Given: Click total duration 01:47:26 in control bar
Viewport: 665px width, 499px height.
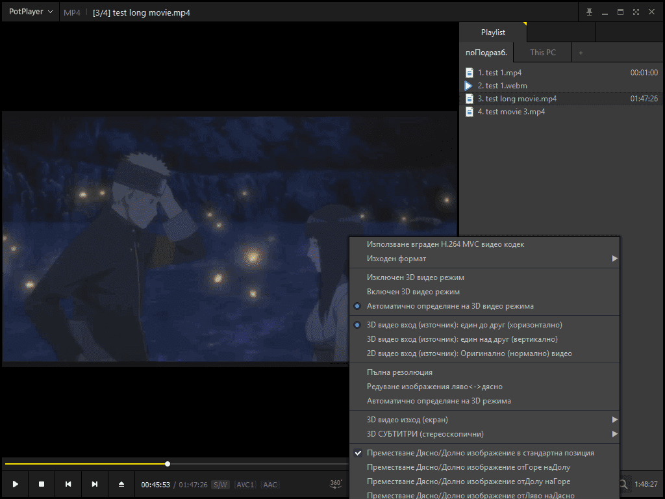Looking at the screenshot, I should point(193,485).
